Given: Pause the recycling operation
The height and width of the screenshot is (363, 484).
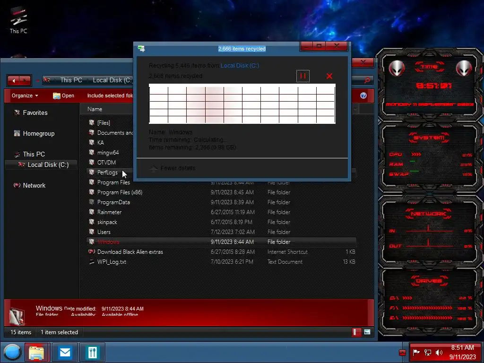Looking at the screenshot, I should 303,76.
